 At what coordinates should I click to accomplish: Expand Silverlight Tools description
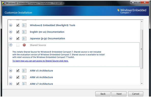click(x=11, y=25)
